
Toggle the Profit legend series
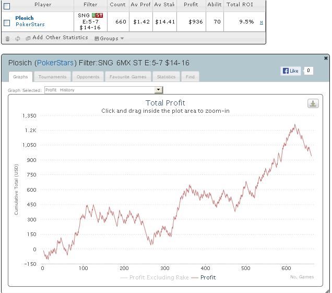click(x=203, y=277)
